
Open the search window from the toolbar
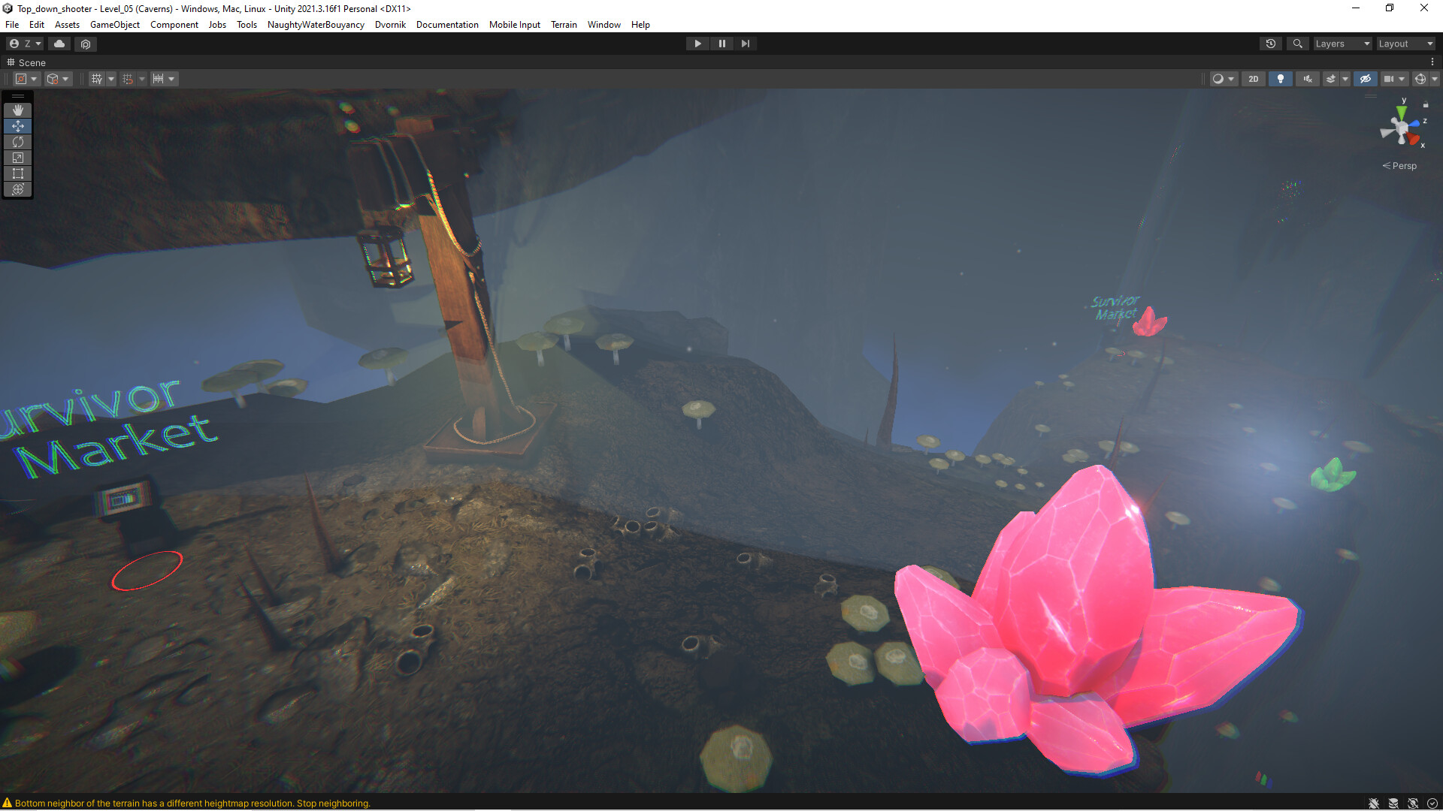tap(1298, 44)
